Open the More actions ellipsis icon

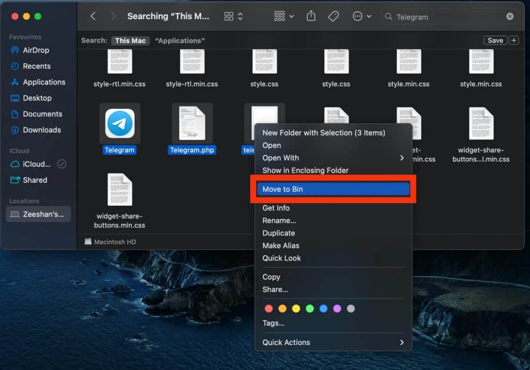click(x=358, y=16)
